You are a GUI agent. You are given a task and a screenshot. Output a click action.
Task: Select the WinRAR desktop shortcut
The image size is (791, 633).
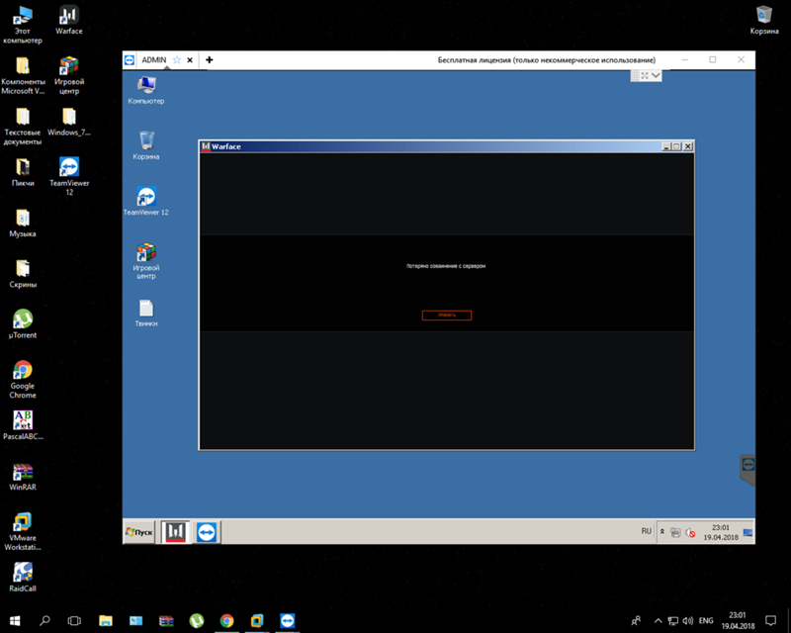coord(23,477)
